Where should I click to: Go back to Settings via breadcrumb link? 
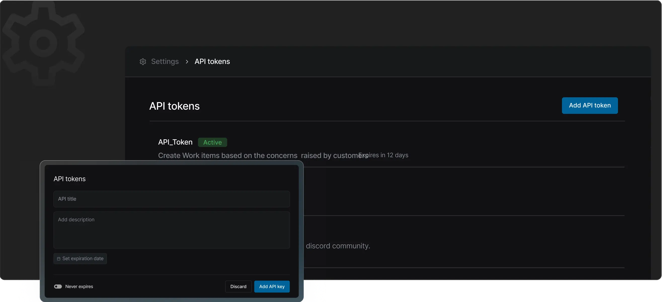[165, 62]
